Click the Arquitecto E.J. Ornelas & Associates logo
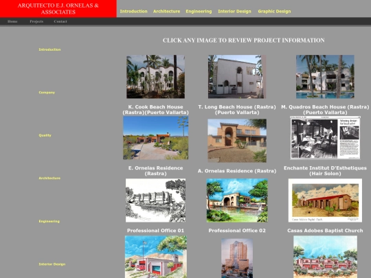The image size is (371, 278). pyautogui.click(x=58, y=9)
